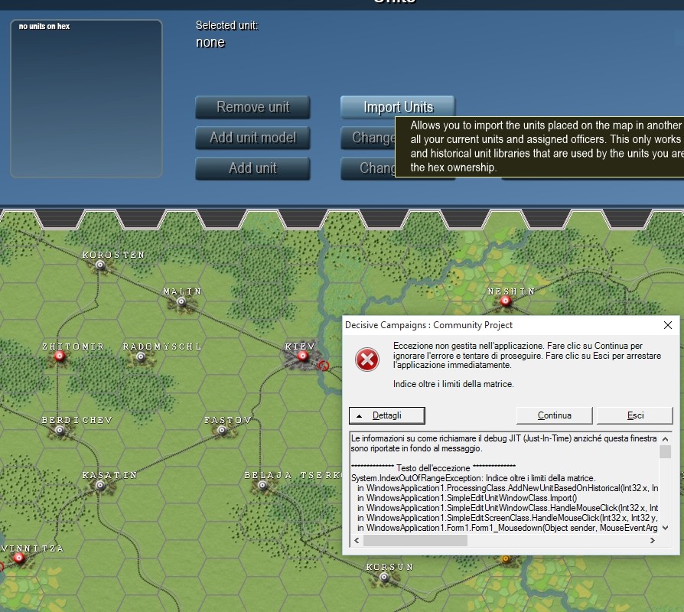
Task: Click the AddNewUnitBasedOnHistorical stack trace line
Action: [x=508, y=488]
